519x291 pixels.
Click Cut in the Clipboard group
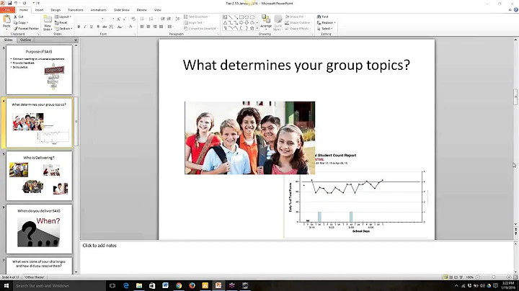click(x=19, y=17)
